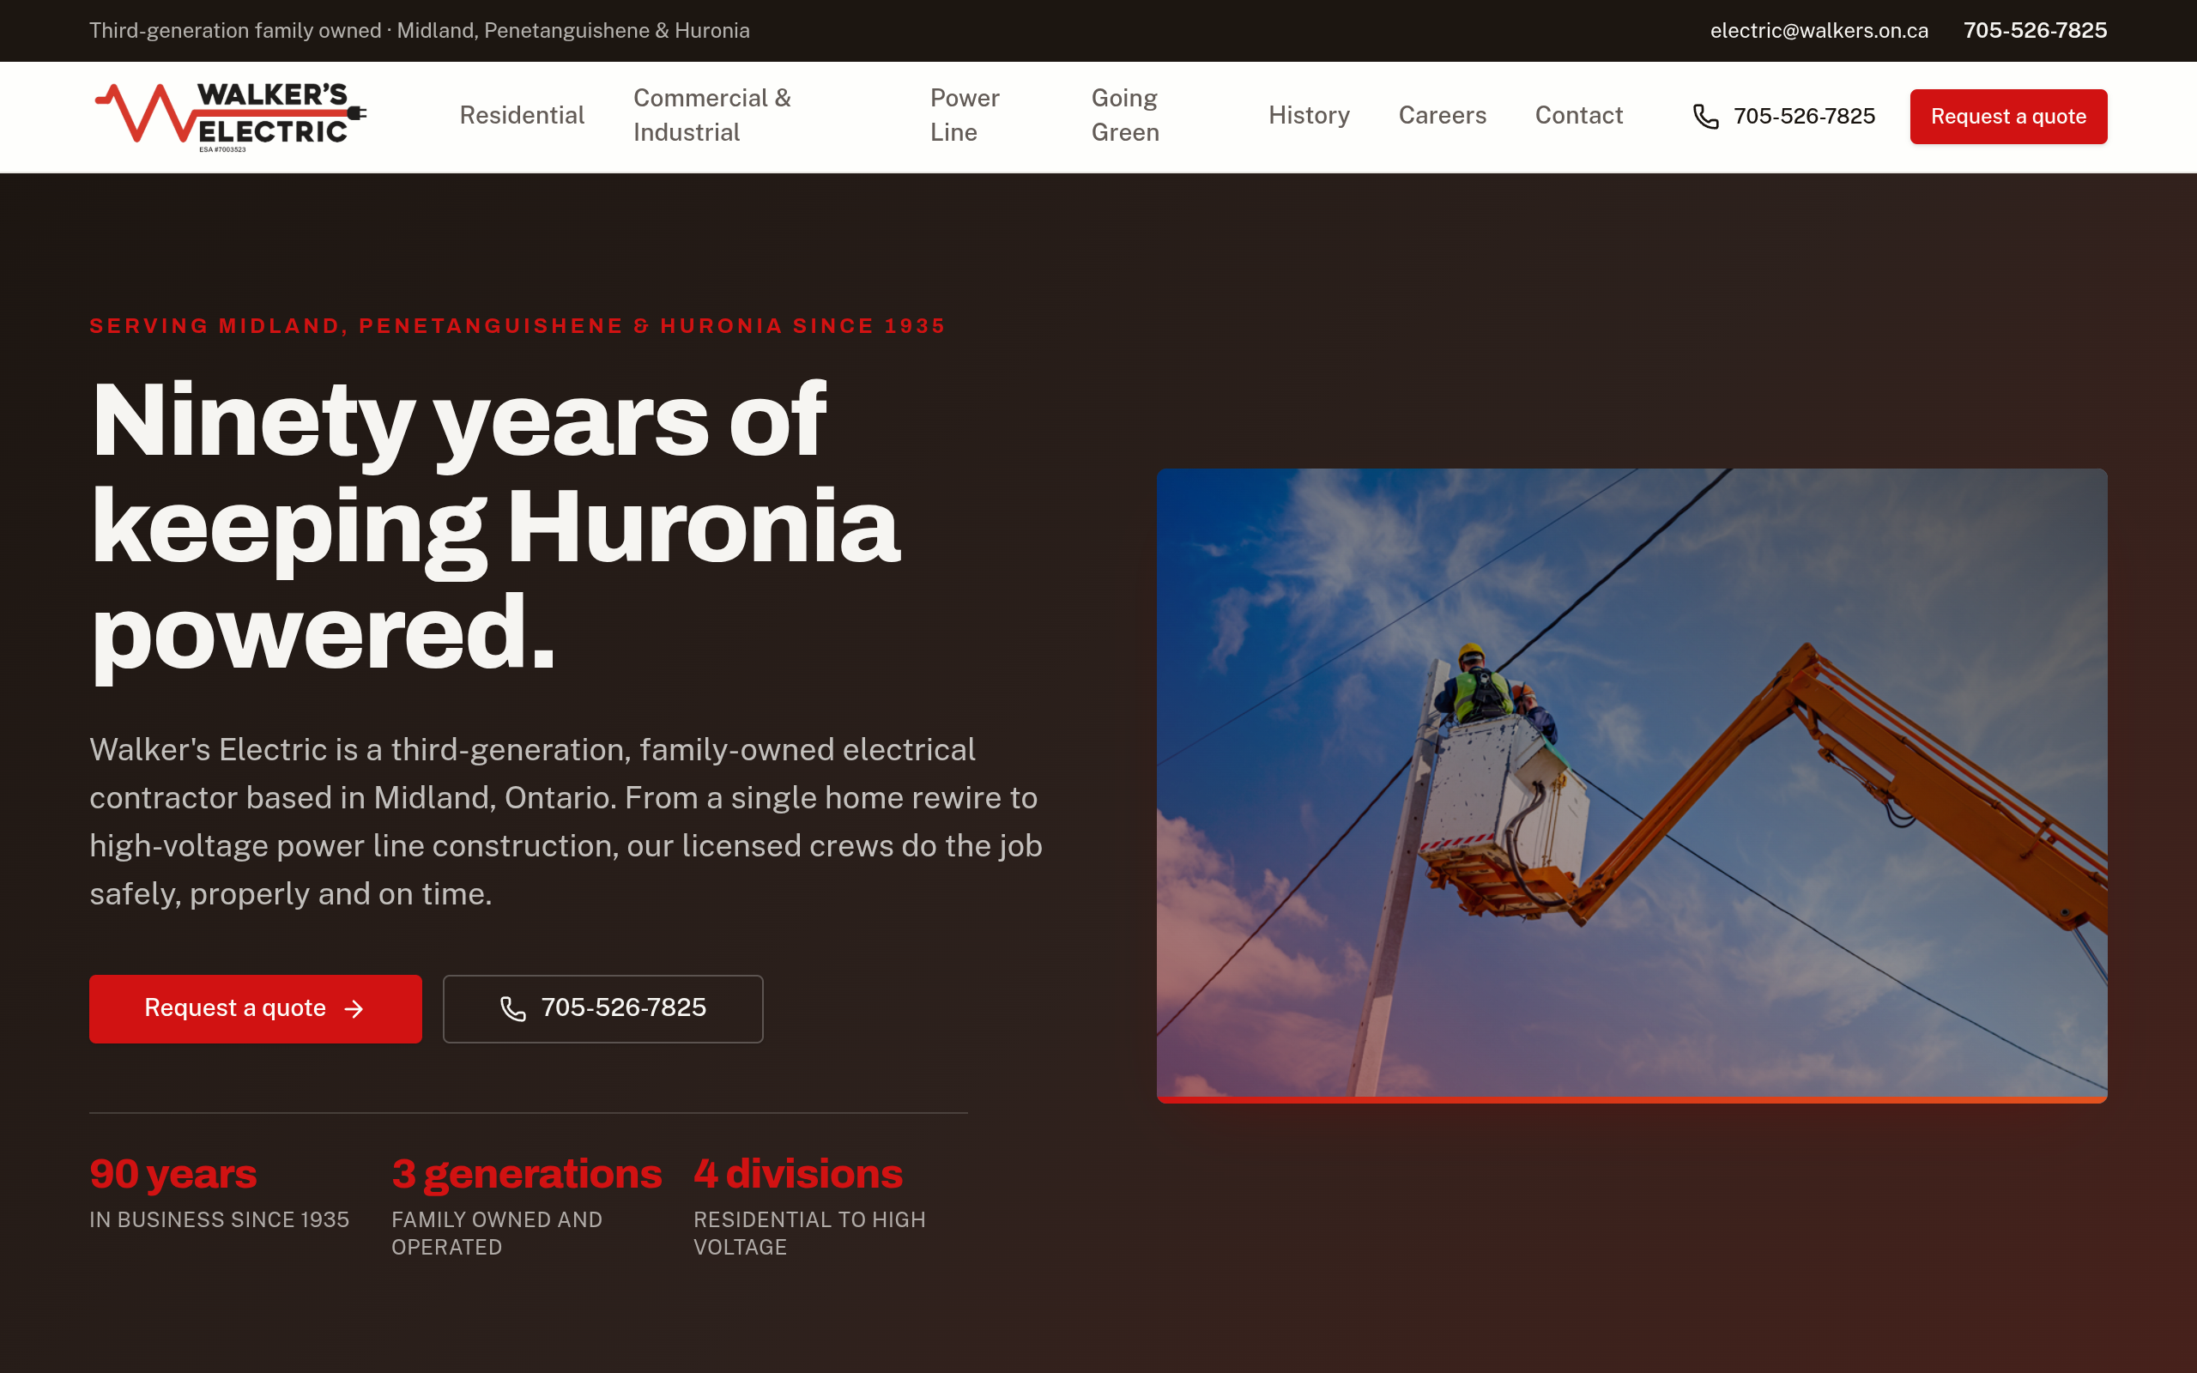Navigate to the Contact page
The image size is (2197, 1373).
(x=1579, y=115)
